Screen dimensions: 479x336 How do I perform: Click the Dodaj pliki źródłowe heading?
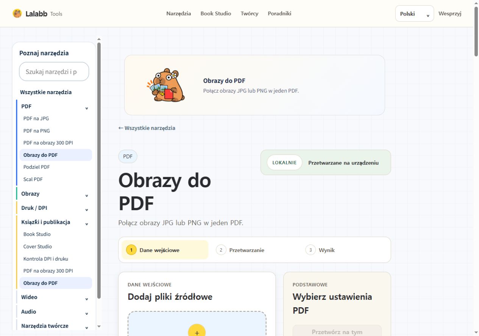coord(170,297)
